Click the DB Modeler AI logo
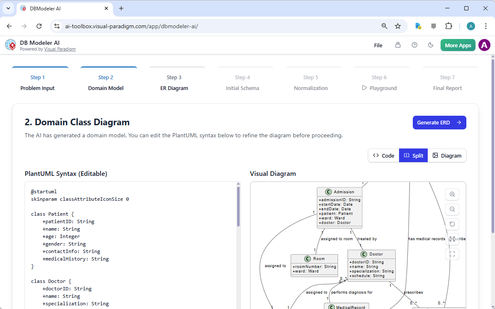 (x=10, y=45)
